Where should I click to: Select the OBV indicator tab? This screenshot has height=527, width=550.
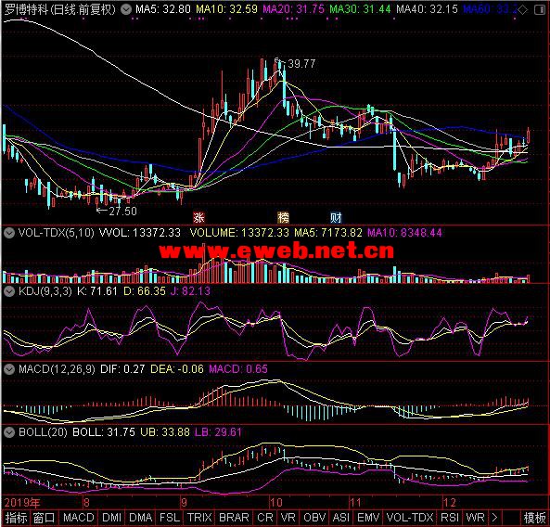click(x=314, y=518)
